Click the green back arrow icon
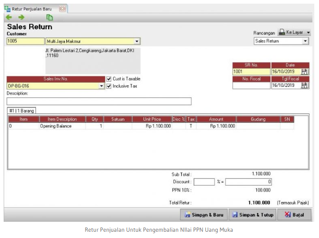319x238 pixels. click(x=9, y=17)
